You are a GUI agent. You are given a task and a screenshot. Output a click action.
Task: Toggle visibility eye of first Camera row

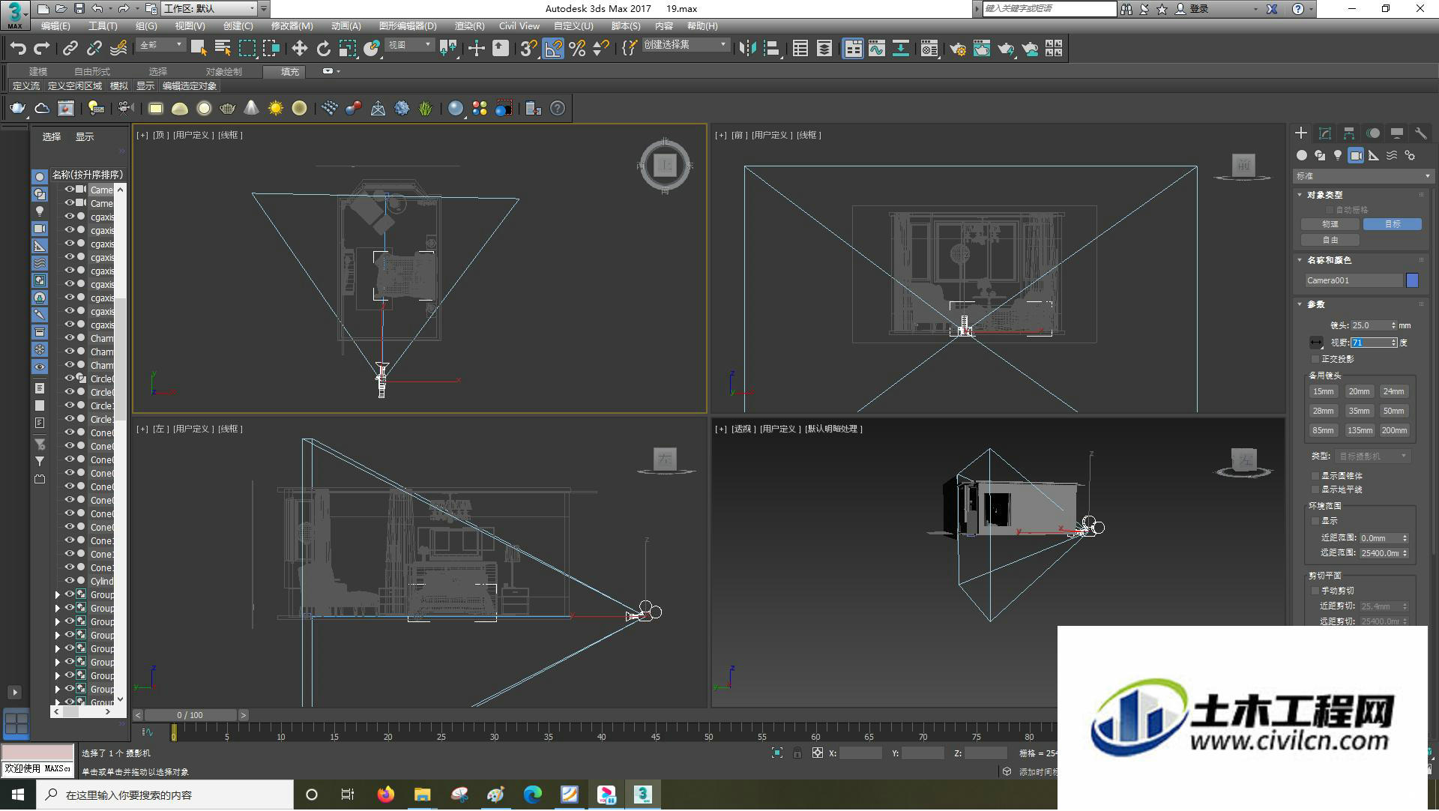69,190
